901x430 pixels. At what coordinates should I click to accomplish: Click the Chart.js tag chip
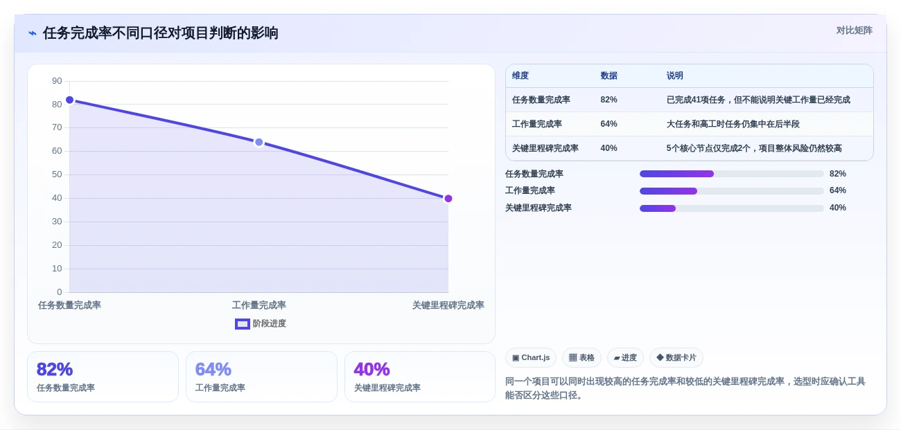[x=531, y=357]
